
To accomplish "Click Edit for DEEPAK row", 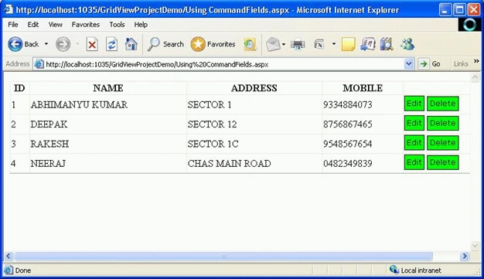I will pyautogui.click(x=414, y=123).
